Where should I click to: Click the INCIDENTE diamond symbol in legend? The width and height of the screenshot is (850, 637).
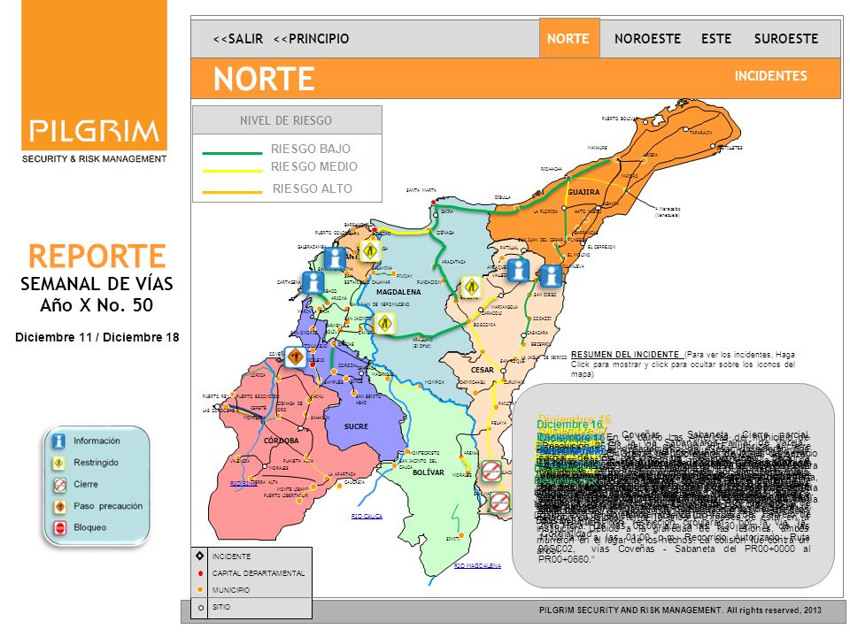tap(200, 556)
